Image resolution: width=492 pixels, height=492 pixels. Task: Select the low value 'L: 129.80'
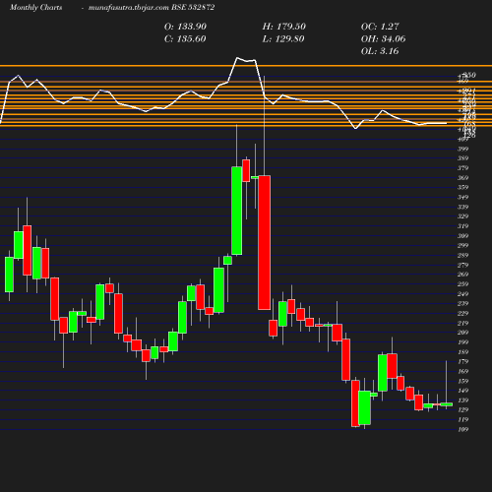pyautogui.click(x=283, y=39)
